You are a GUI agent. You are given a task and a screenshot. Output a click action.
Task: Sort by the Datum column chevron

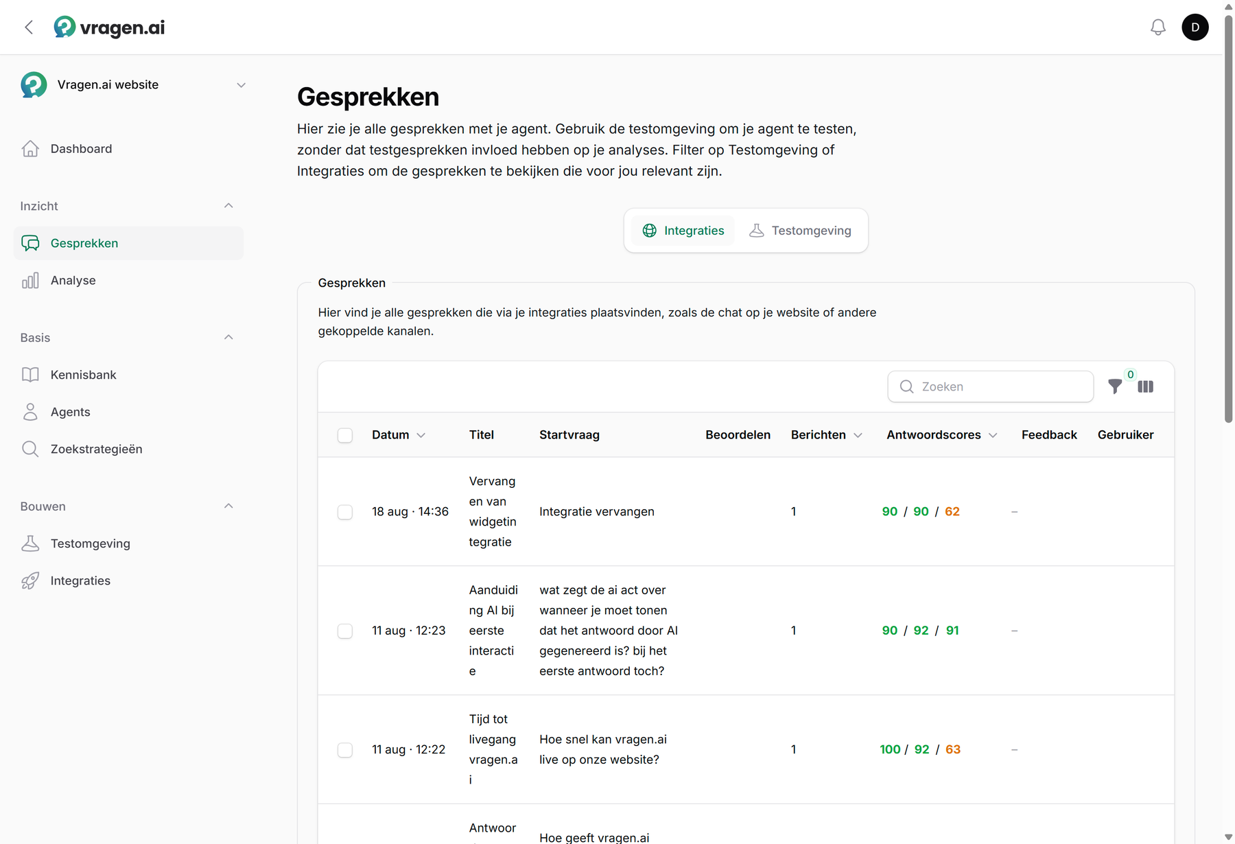click(x=421, y=435)
